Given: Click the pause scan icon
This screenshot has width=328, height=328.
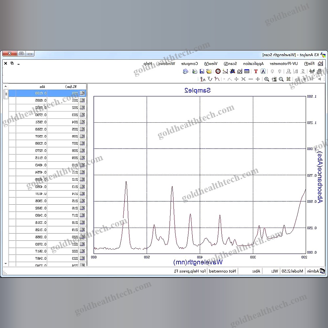Looking at the screenshot, I should tap(312, 79).
